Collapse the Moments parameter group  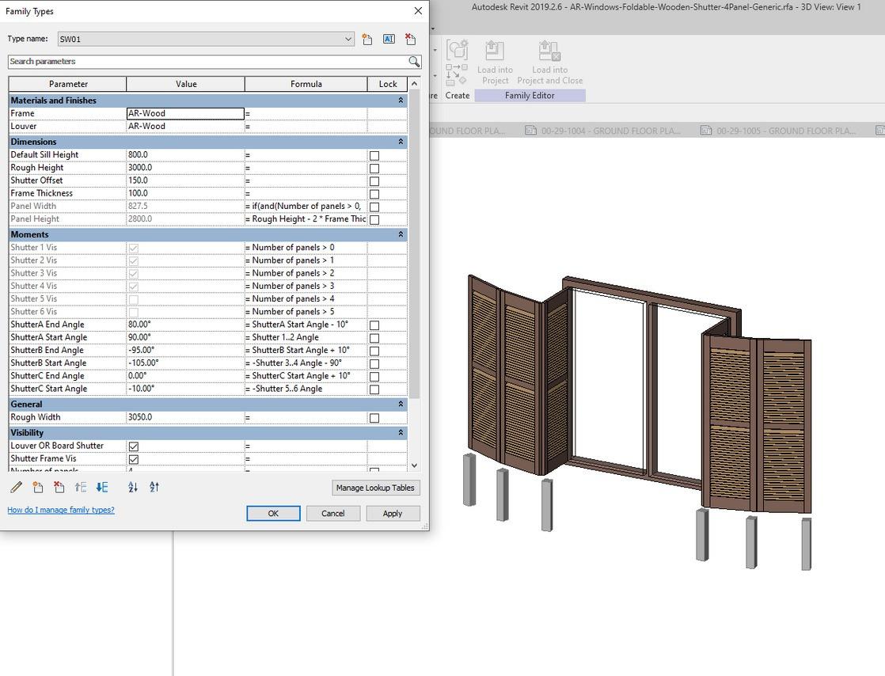[x=401, y=234]
